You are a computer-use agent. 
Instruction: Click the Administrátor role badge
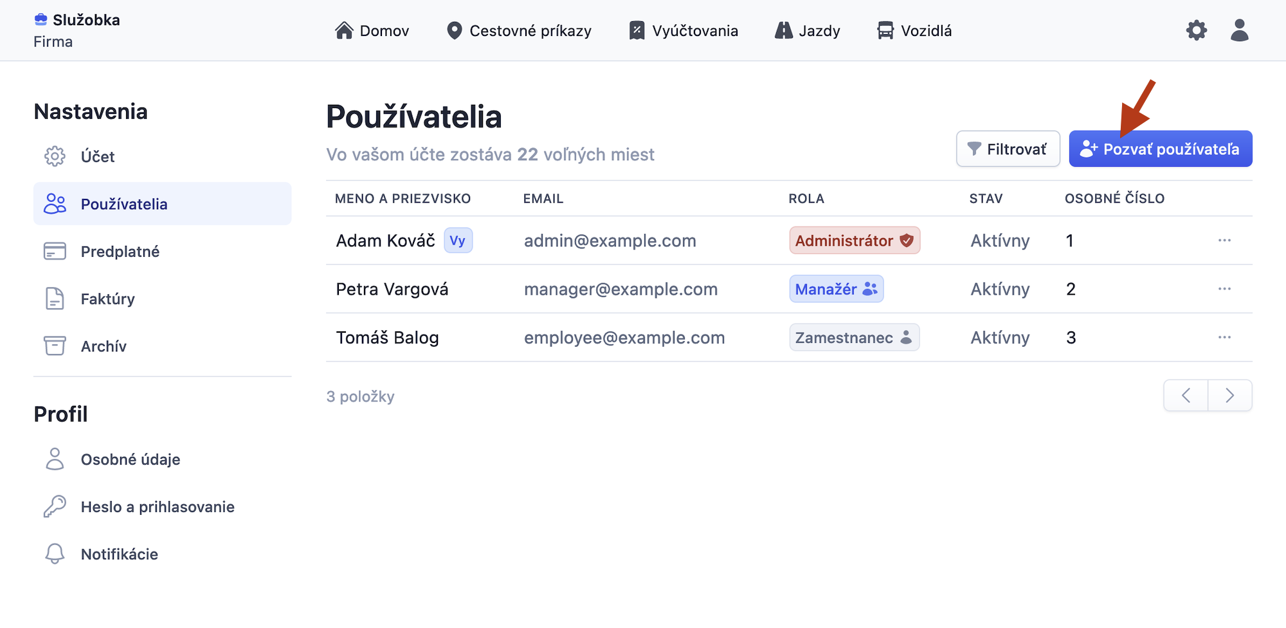tap(854, 240)
